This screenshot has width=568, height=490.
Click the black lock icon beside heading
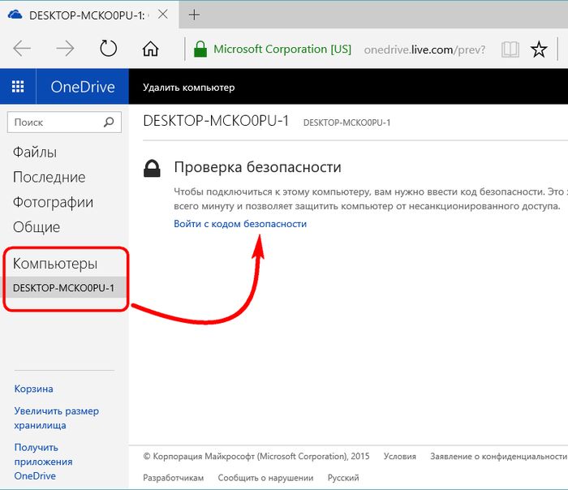[x=152, y=168]
